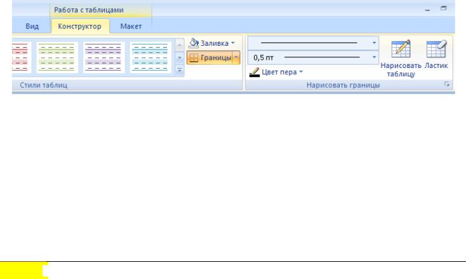Open the Конструктор ribbon tab
466x279 pixels.
tap(80, 26)
